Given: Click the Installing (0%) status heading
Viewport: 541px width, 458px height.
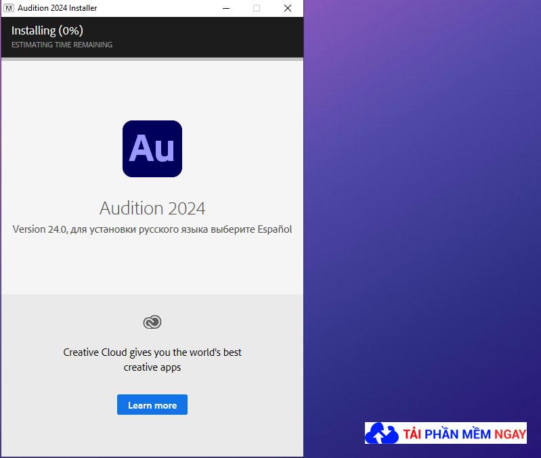Looking at the screenshot, I should click(x=47, y=30).
